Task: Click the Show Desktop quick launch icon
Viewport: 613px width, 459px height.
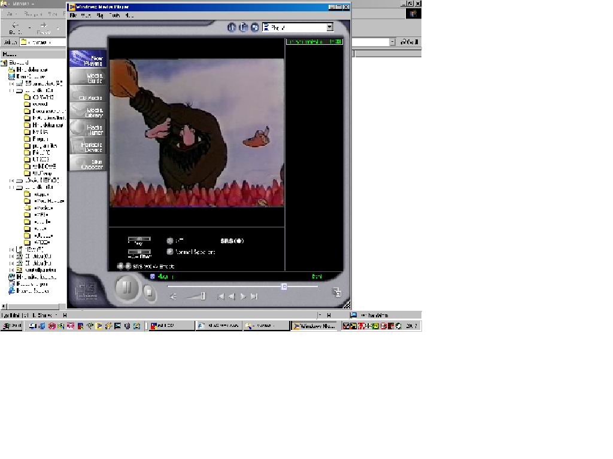Action: (x=32, y=326)
